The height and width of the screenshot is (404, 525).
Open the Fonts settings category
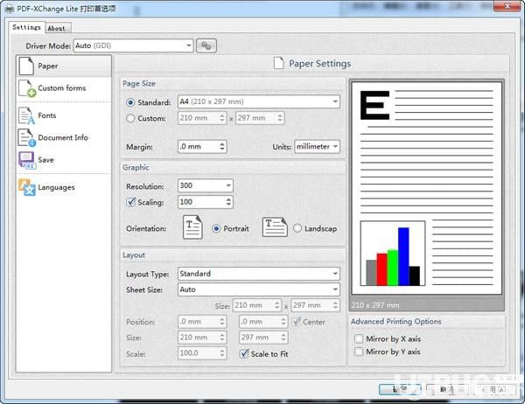[x=64, y=115]
